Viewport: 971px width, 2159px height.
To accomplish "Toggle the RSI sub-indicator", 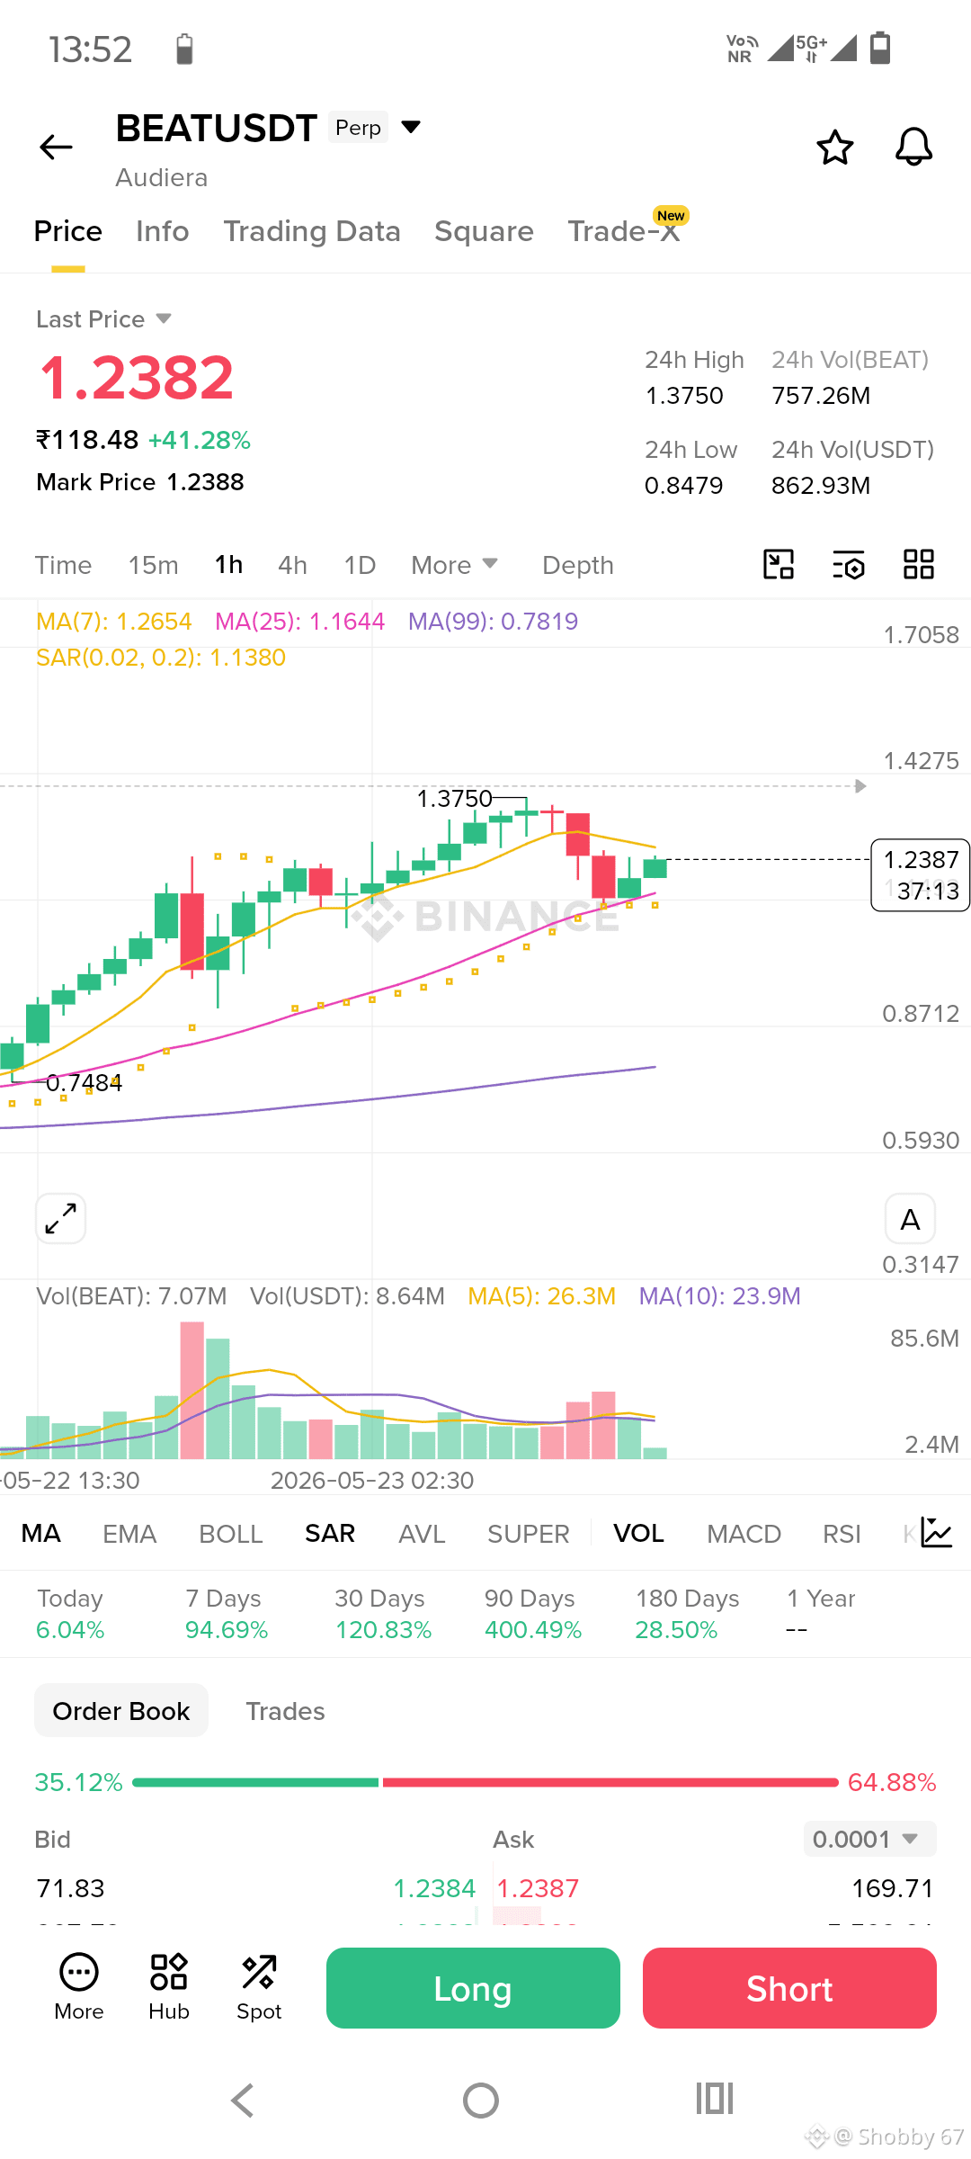I will pos(842,1533).
